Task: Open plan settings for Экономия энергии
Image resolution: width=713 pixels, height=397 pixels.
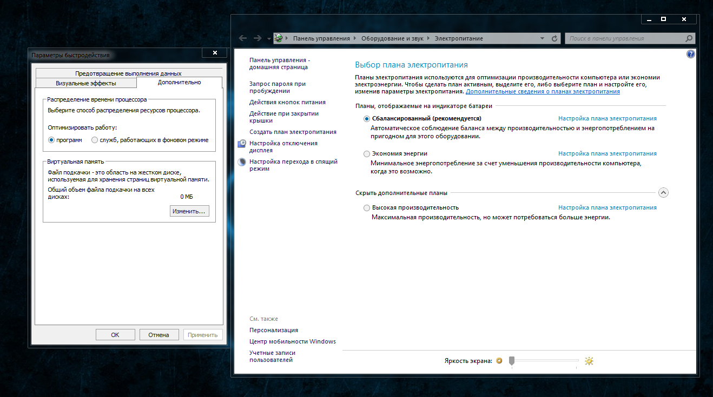Action: click(x=608, y=153)
